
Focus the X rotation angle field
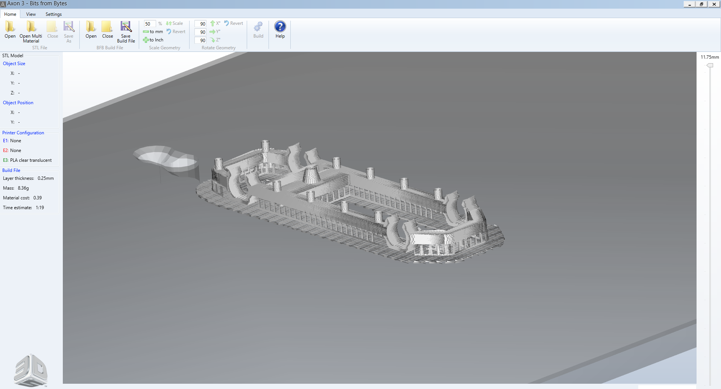coord(200,24)
